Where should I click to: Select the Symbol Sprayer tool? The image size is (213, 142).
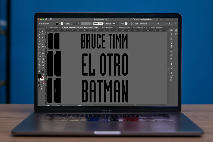point(39,65)
